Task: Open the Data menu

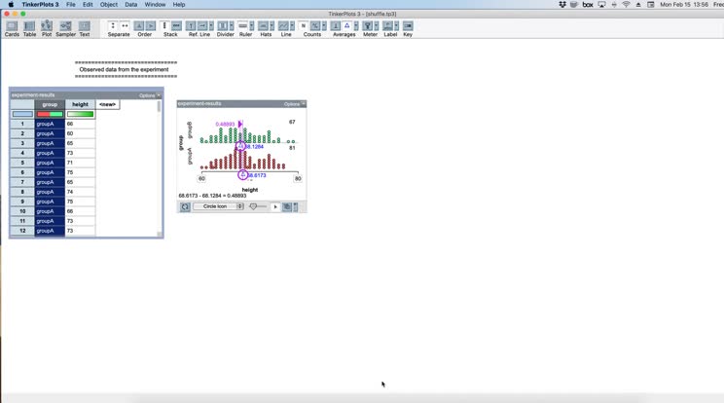Action: (x=131, y=5)
